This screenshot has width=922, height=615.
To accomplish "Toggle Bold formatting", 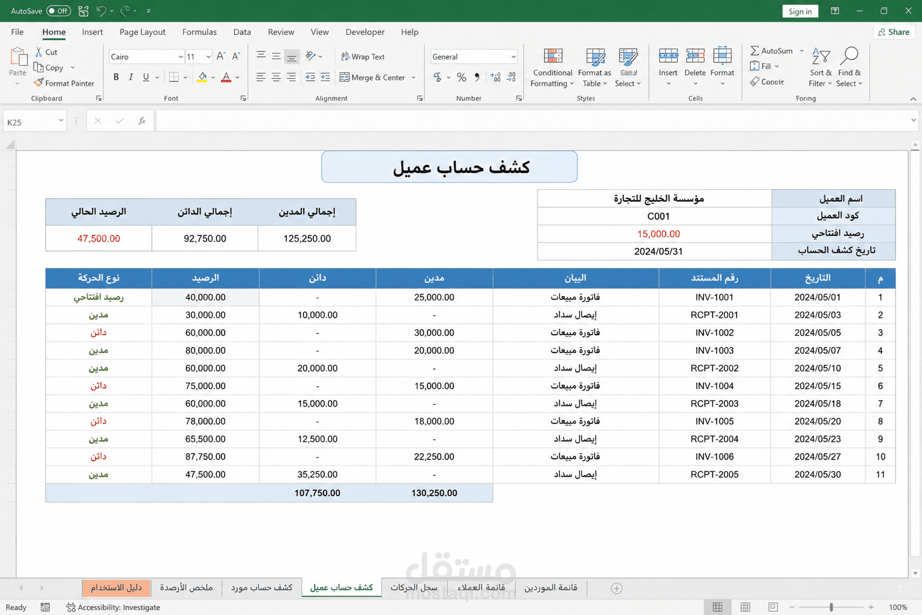I will coord(116,77).
